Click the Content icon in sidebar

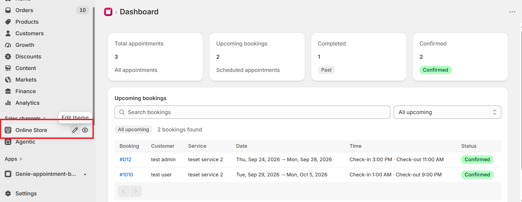pyautogui.click(x=8, y=68)
